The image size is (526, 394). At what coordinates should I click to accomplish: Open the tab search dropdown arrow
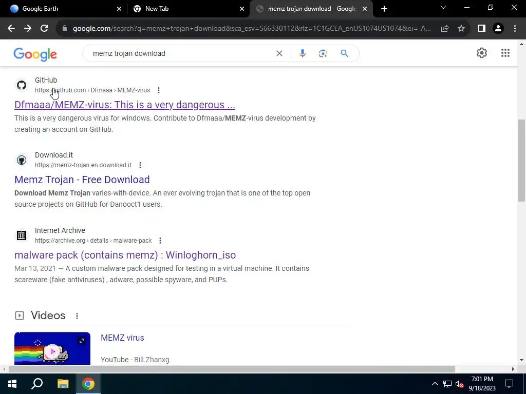[x=443, y=7]
